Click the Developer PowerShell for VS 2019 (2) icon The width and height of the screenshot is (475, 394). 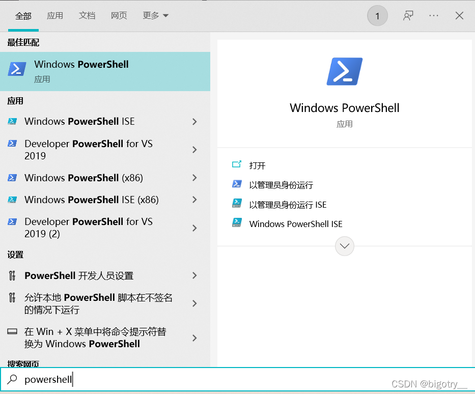pyautogui.click(x=12, y=221)
